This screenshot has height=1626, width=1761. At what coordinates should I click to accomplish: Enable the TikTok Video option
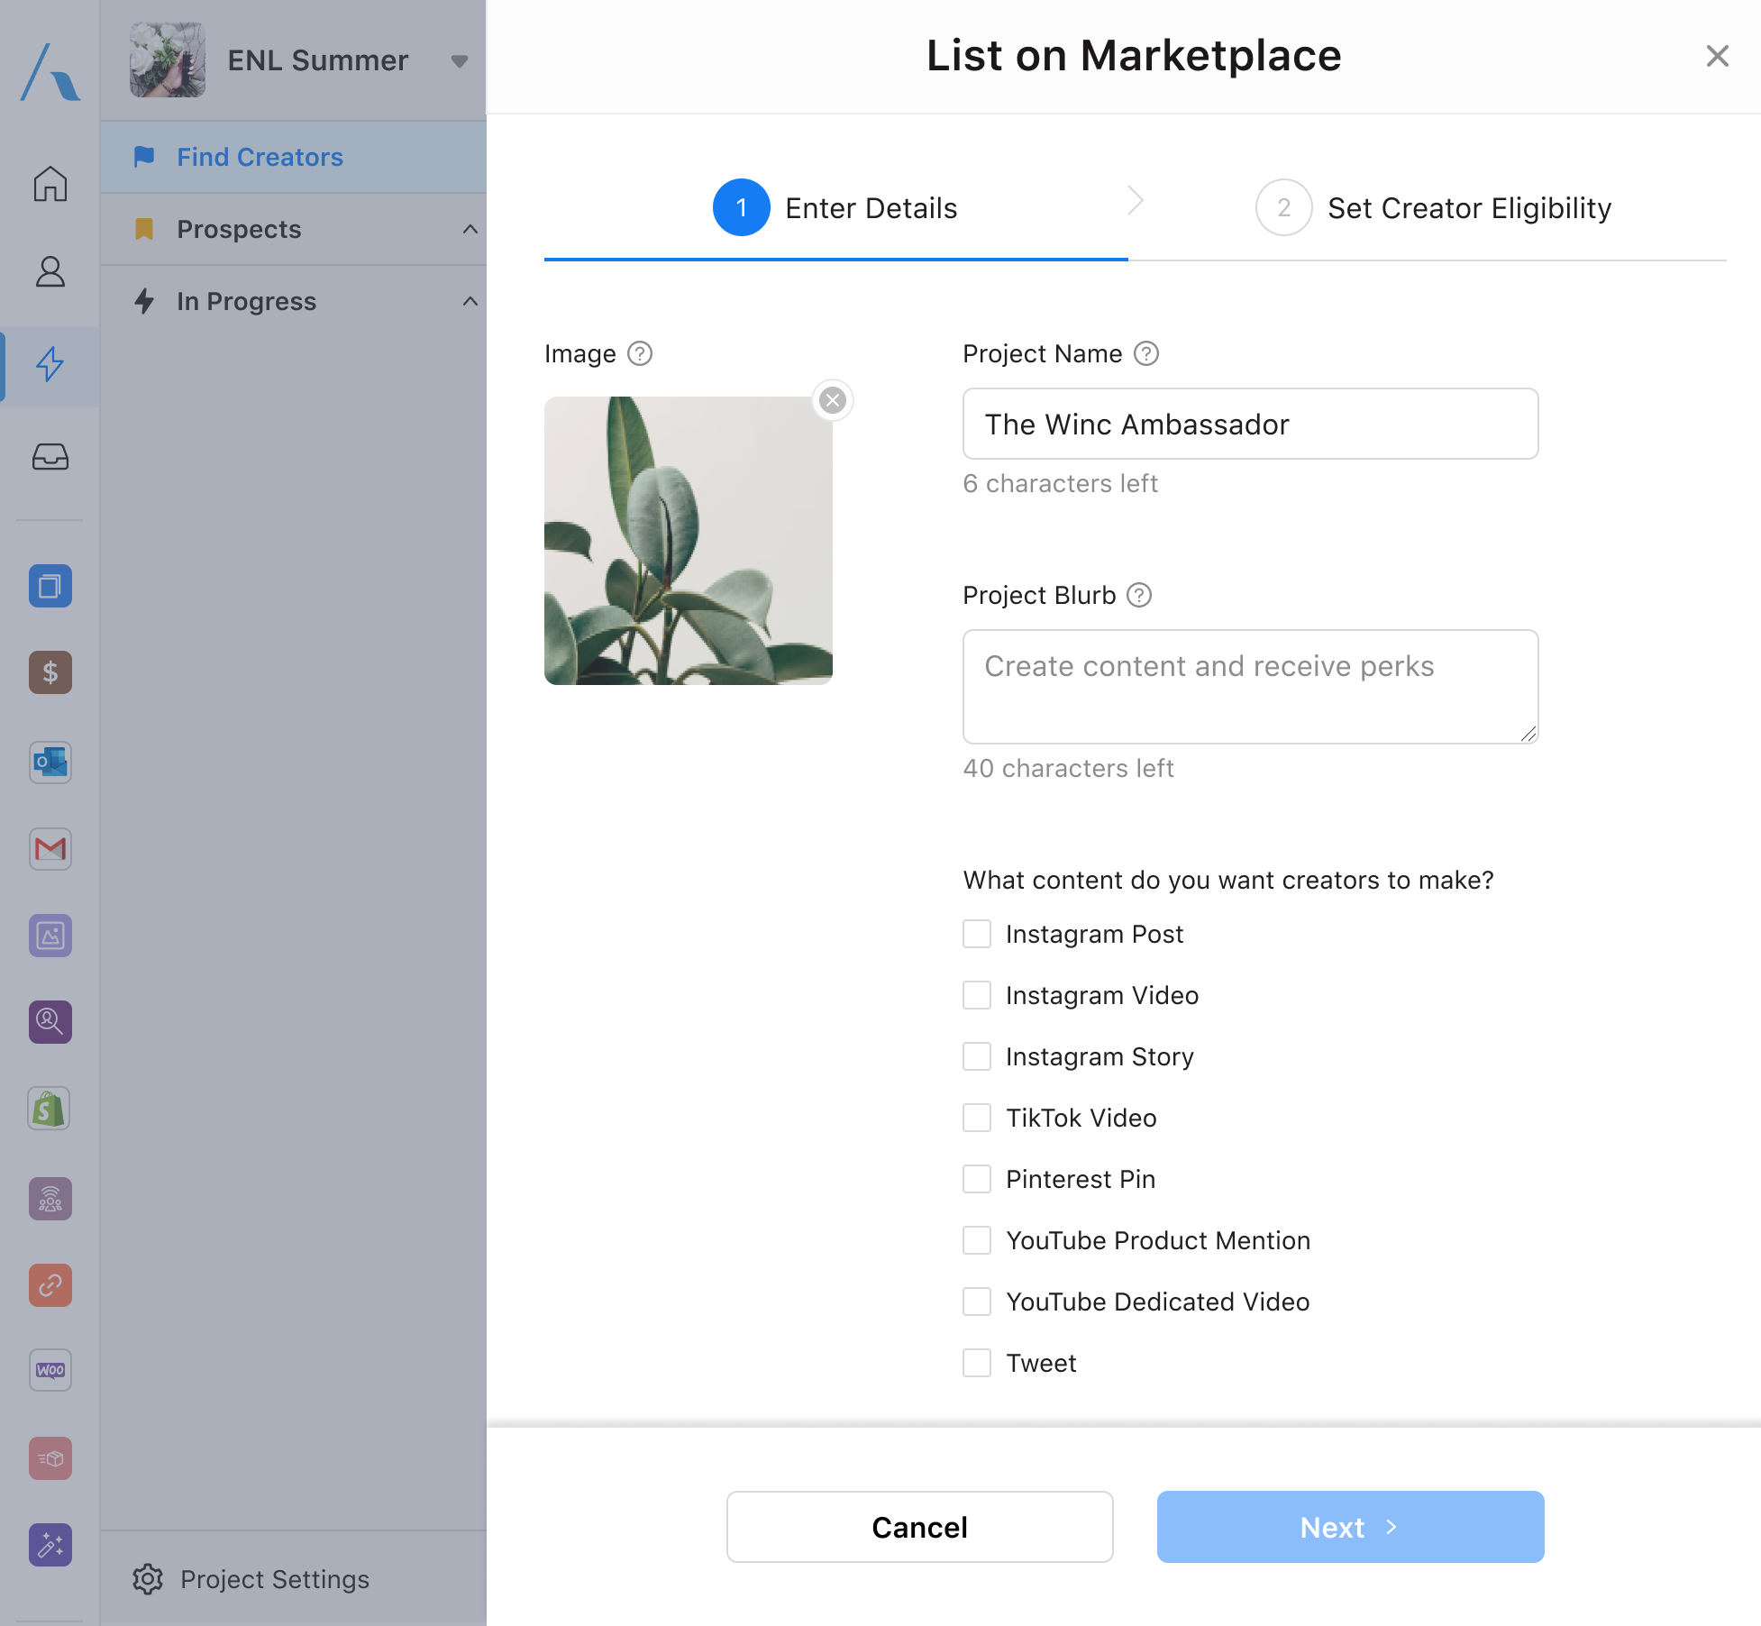coord(977,1118)
